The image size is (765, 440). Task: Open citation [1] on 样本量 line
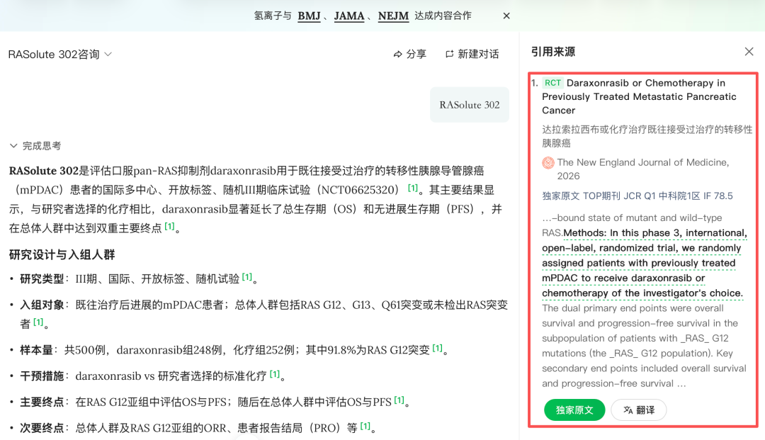coord(438,349)
